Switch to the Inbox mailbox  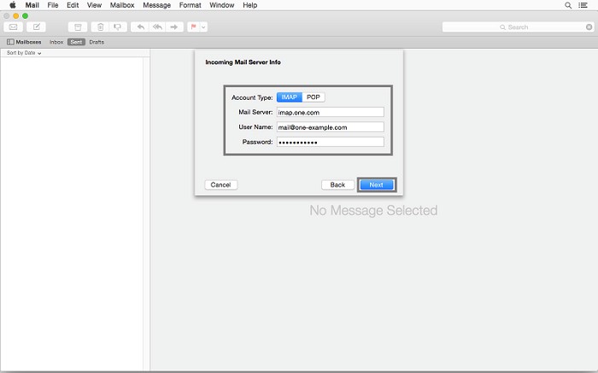point(56,42)
